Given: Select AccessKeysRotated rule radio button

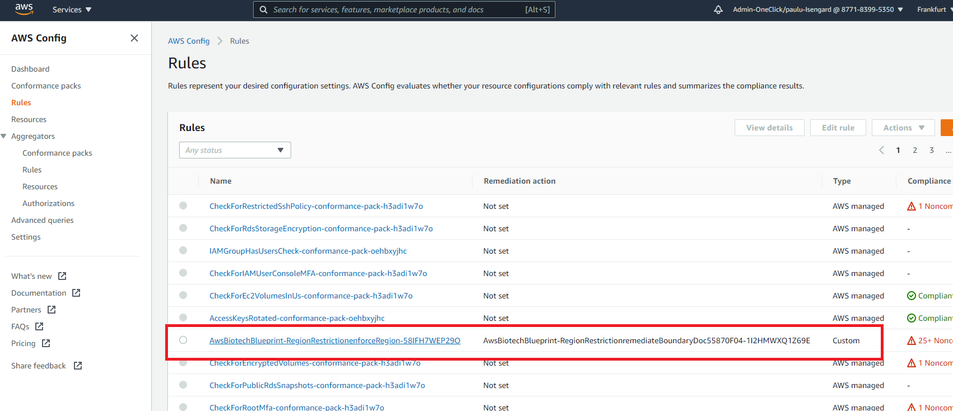Looking at the screenshot, I should pos(183,317).
